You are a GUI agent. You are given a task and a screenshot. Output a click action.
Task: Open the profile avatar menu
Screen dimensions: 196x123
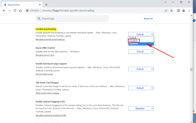tap(184, 11)
